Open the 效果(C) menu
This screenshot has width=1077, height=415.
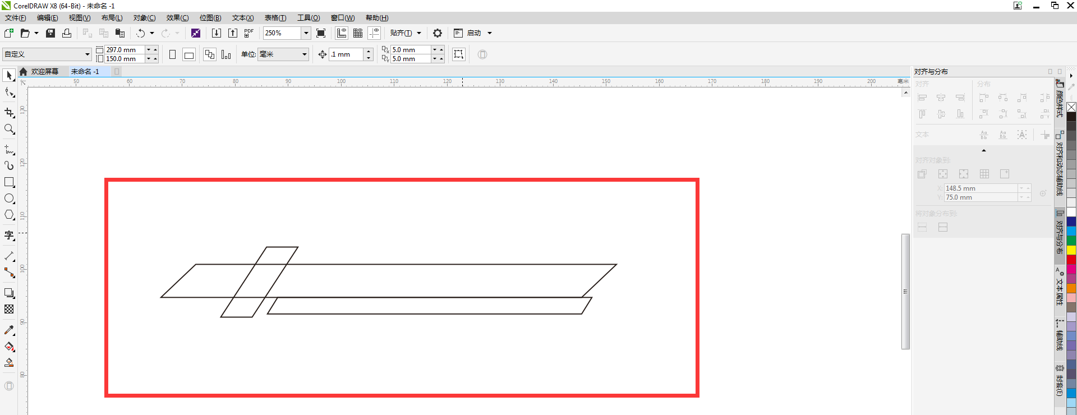pos(177,18)
